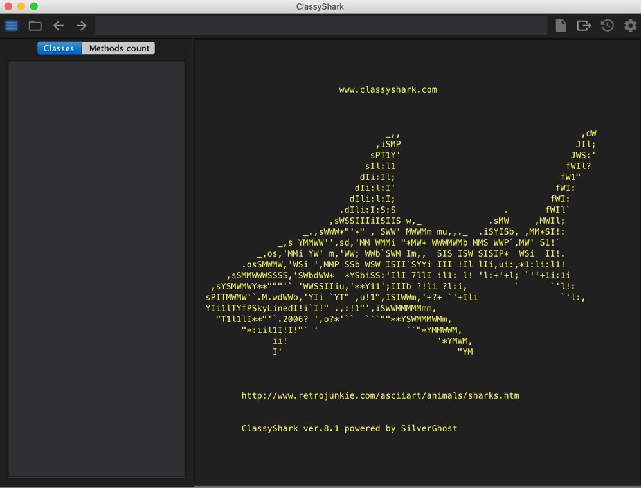Screen dimensions: 641x488
Task: Toggle the left panel hamburger icon
Action: [x=12, y=26]
